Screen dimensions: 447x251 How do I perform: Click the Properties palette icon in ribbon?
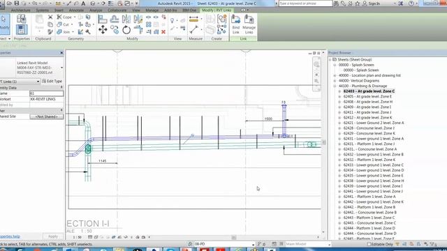[22, 29]
